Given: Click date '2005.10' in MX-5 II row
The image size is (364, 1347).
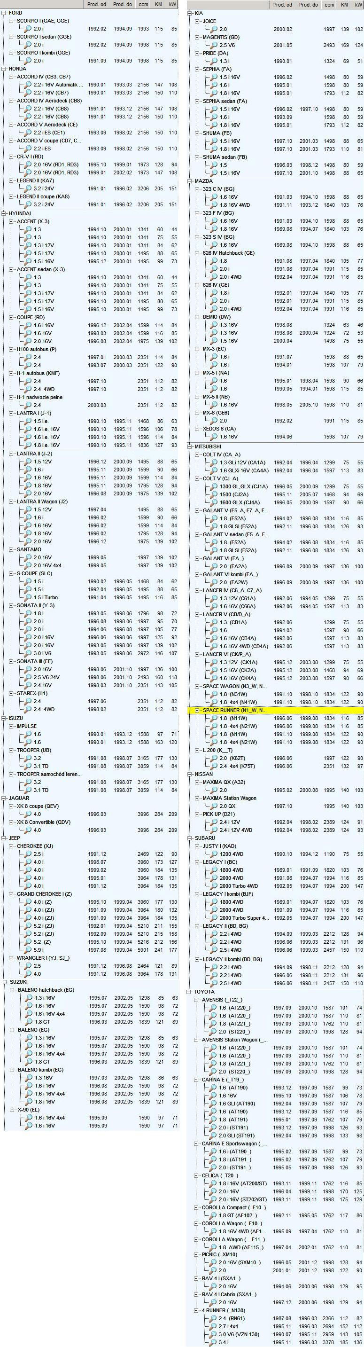Looking at the screenshot, I should [x=309, y=405].
